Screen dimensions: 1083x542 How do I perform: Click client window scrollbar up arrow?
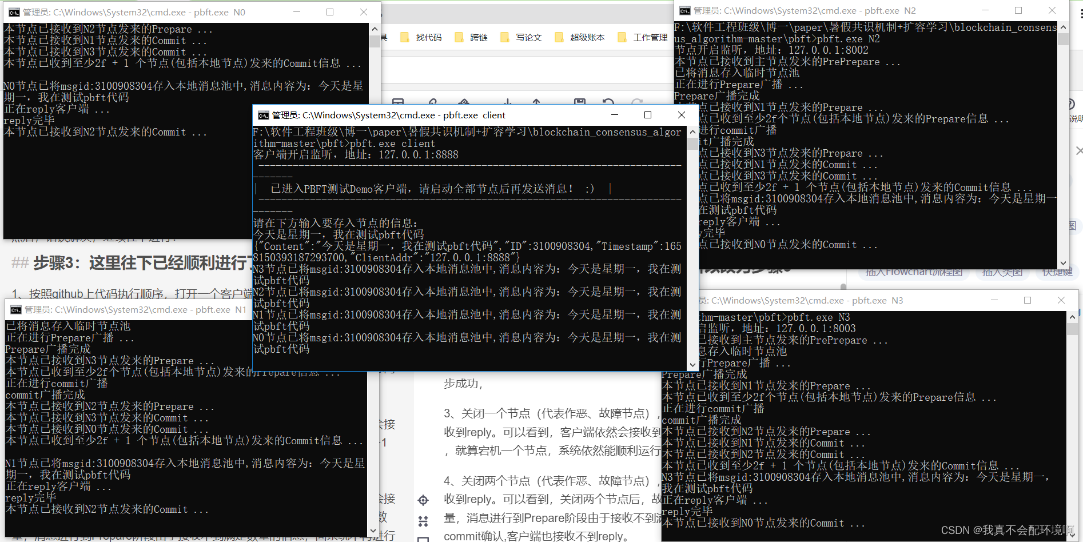tap(692, 132)
